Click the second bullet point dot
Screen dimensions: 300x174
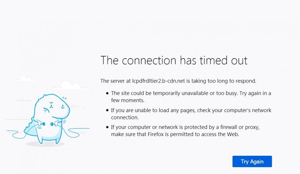tap(107, 111)
